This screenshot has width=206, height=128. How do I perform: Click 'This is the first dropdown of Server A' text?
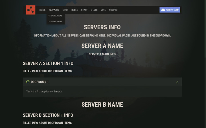point(44,91)
